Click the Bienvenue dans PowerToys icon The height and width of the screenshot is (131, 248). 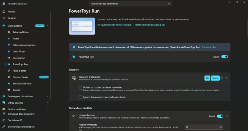4,114
